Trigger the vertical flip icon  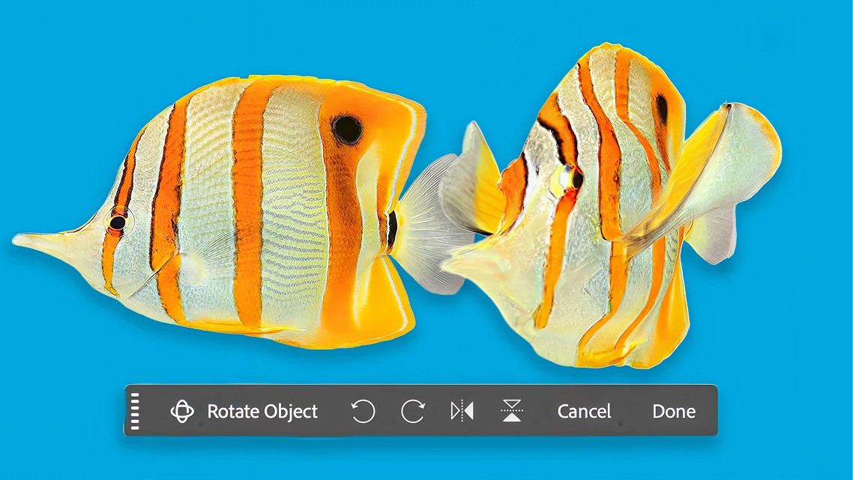coord(512,411)
